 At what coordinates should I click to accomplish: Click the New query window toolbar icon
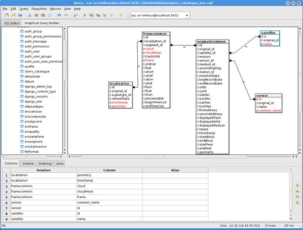pyautogui.click(x=7, y=15)
